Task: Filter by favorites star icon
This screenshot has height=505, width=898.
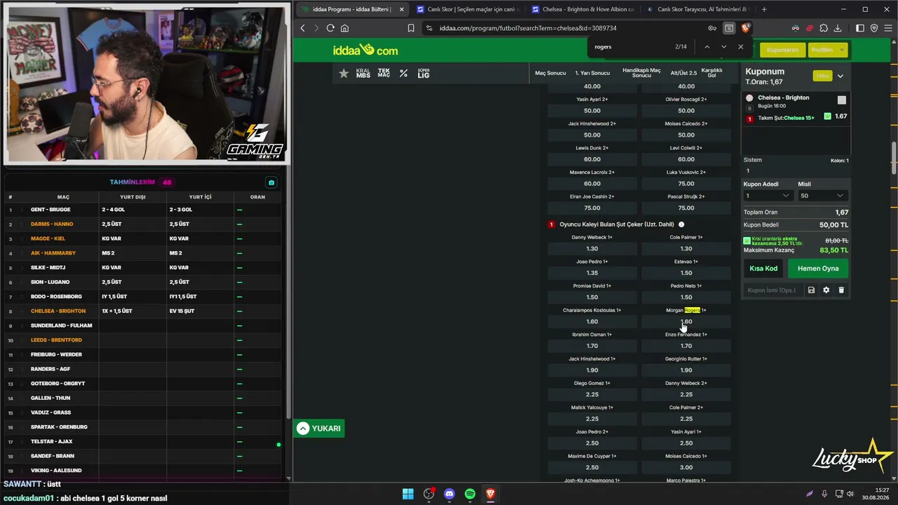Action: (344, 73)
